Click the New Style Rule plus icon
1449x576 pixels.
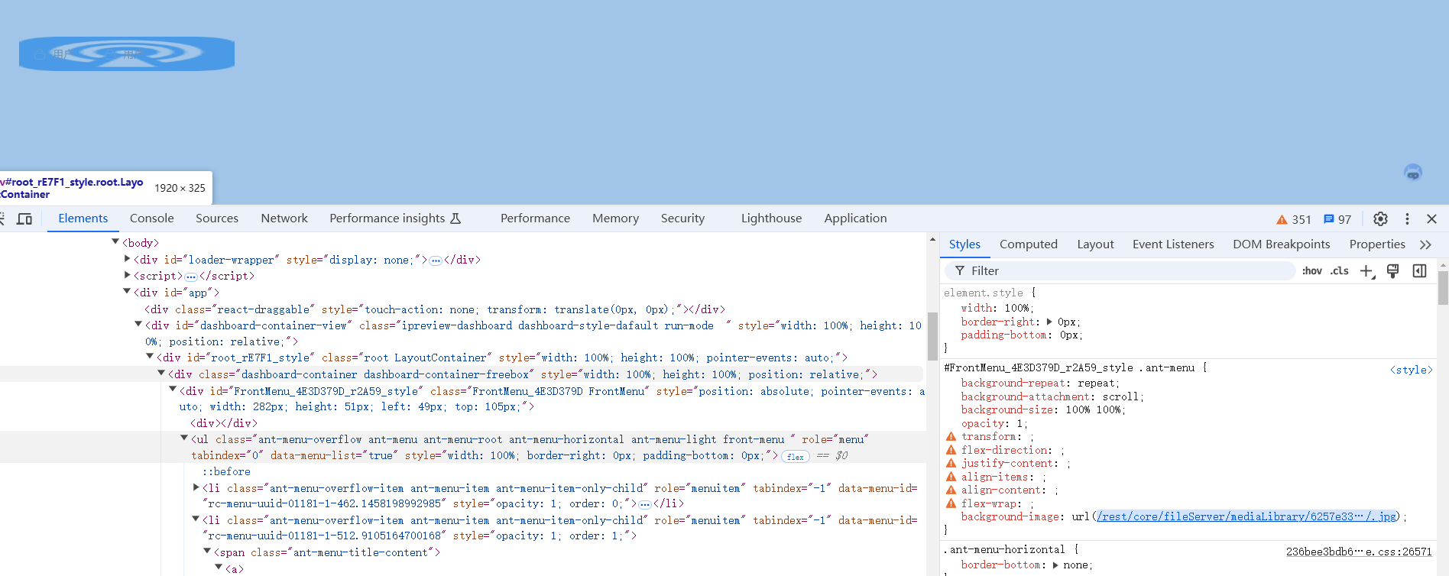(x=1367, y=271)
